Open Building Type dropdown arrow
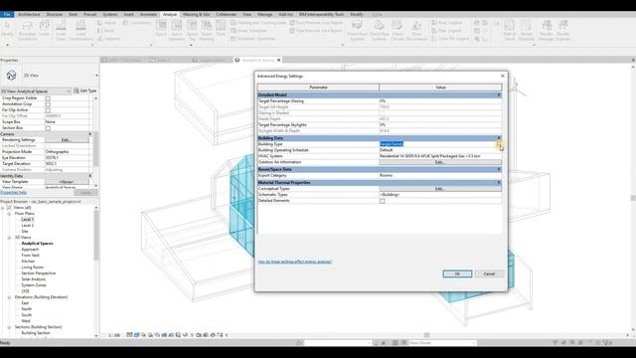 (499, 144)
